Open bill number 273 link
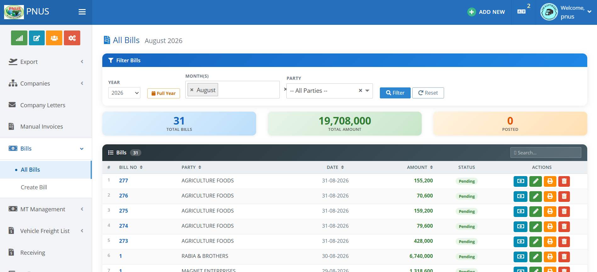 [x=123, y=241]
